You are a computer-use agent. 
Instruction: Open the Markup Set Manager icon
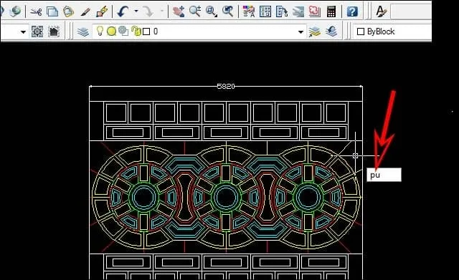[x=315, y=11]
